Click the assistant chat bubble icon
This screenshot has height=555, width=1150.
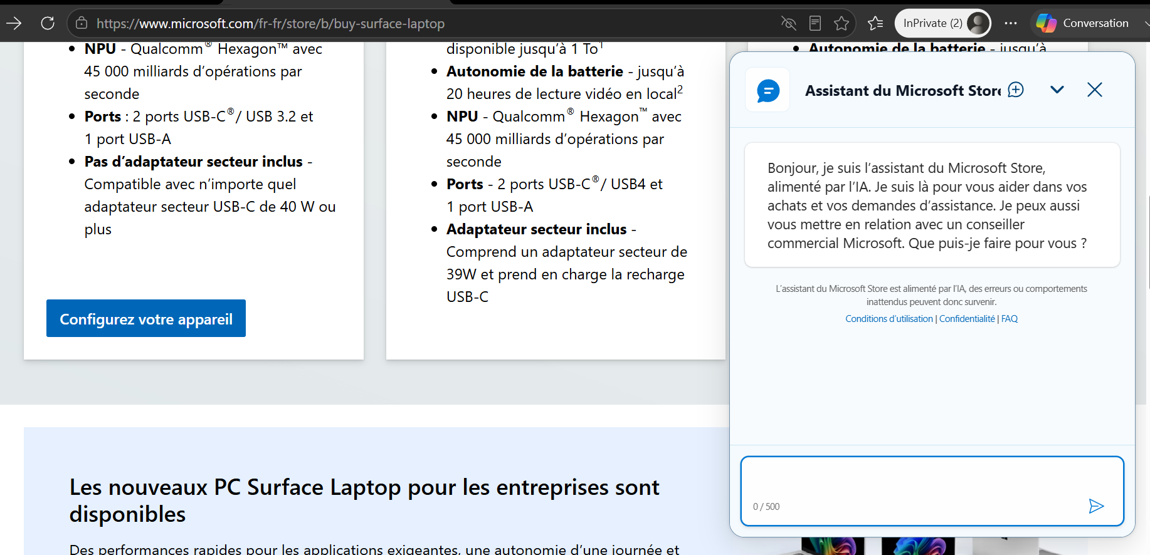(x=768, y=90)
